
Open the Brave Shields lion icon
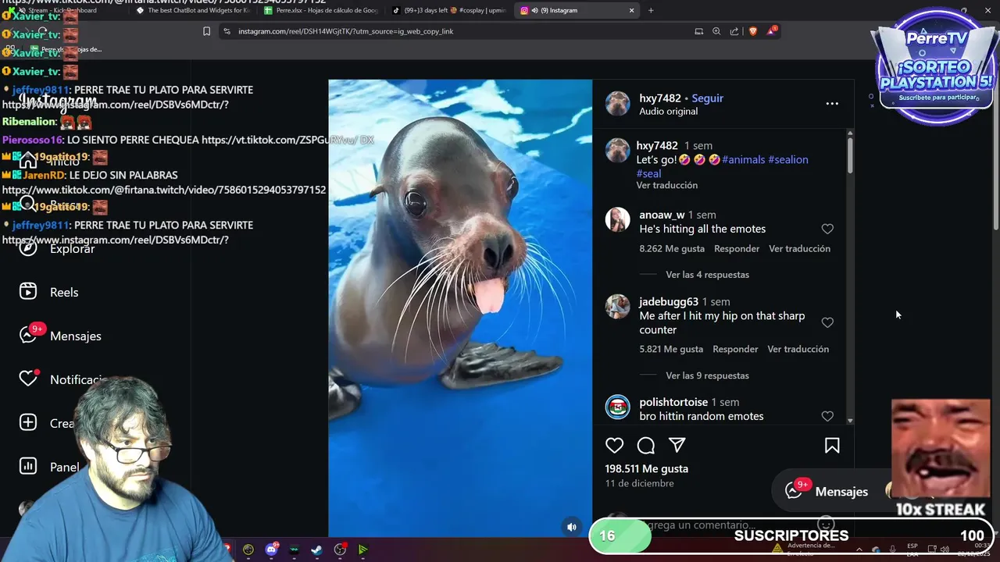coord(753,31)
